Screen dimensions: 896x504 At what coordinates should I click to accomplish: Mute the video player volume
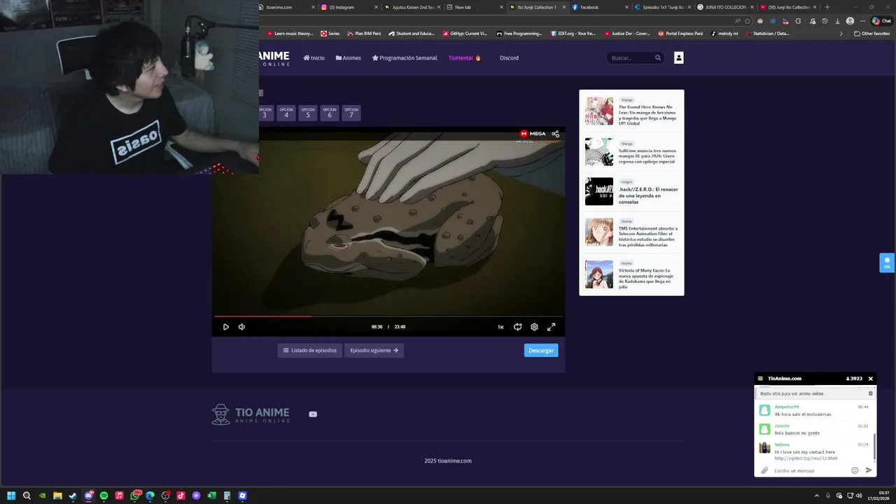(x=241, y=327)
